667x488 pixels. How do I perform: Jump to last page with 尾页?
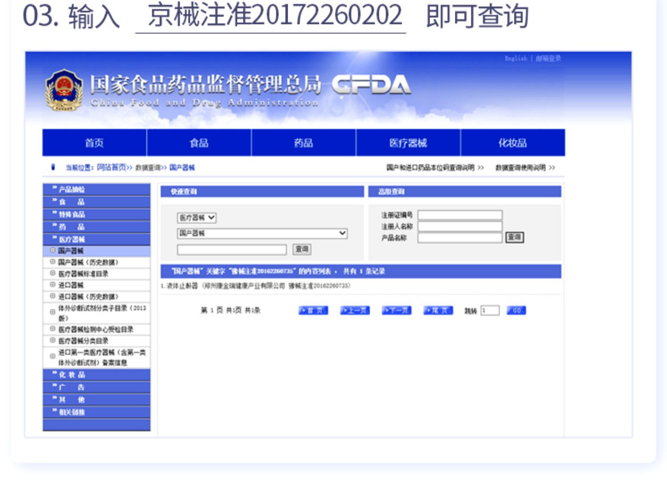[438, 310]
